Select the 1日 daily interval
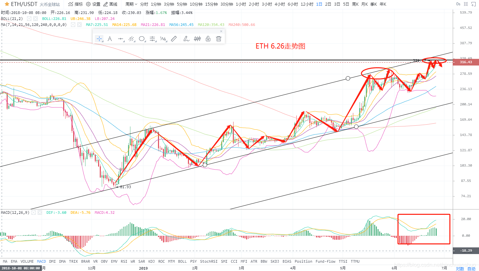479x271 pixels. point(319,4)
